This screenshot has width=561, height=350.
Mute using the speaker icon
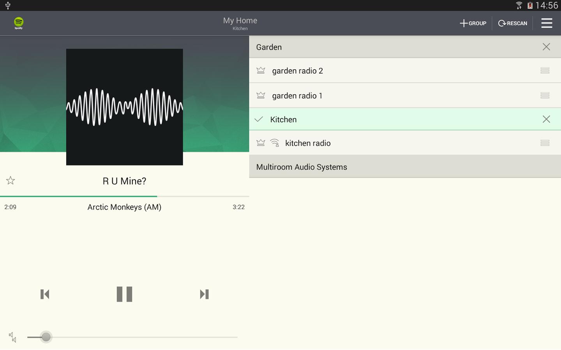pos(12,337)
